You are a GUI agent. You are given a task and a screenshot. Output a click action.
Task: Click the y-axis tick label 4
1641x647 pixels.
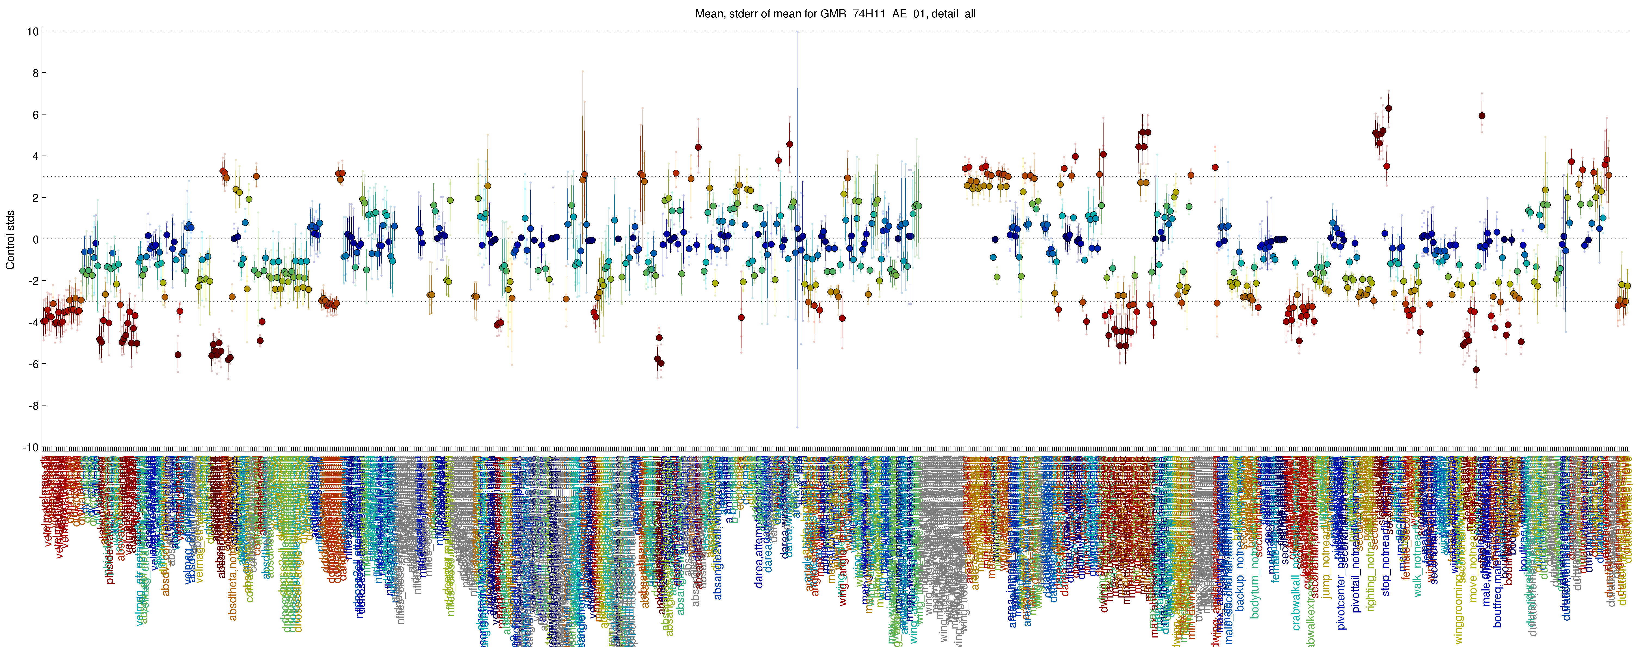[36, 156]
